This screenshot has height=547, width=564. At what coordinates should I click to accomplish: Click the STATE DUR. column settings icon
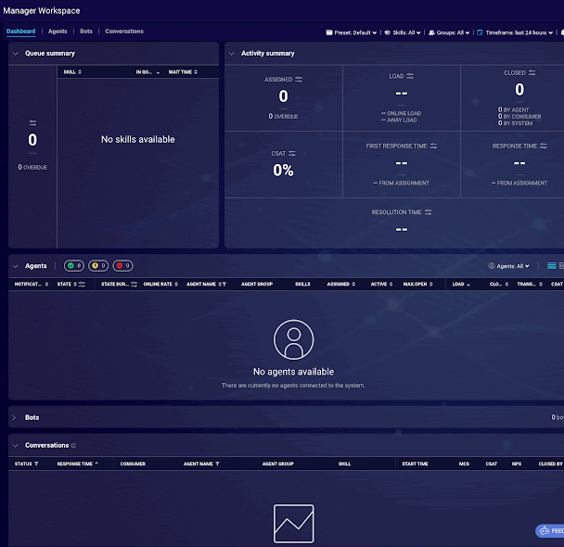(x=135, y=285)
